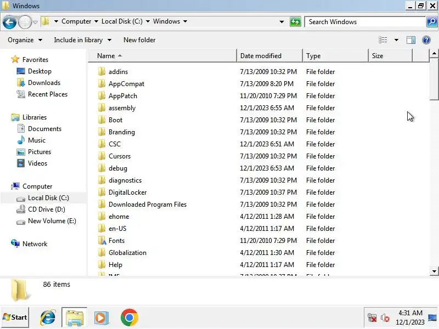439x329 pixels.
Task: Focus the Search Windows field
Action: point(365,22)
